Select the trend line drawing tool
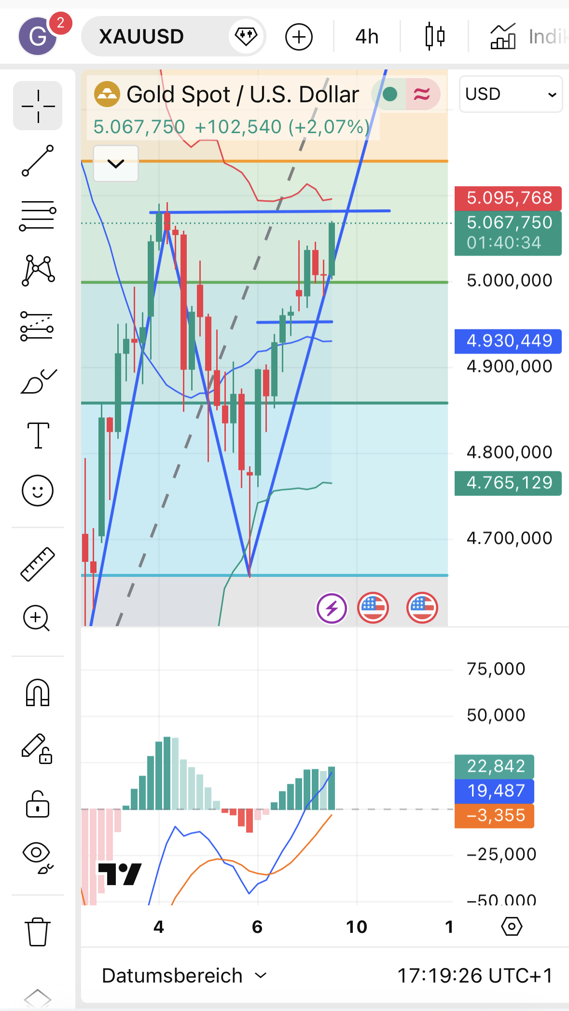569x1011 pixels. tap(38, 161)
